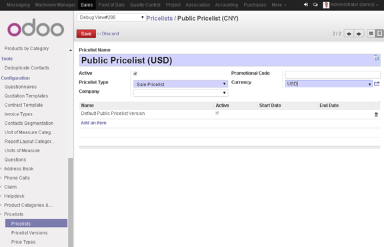
Task: Go to the previous record arrow
Action: (x=349, y=33)
